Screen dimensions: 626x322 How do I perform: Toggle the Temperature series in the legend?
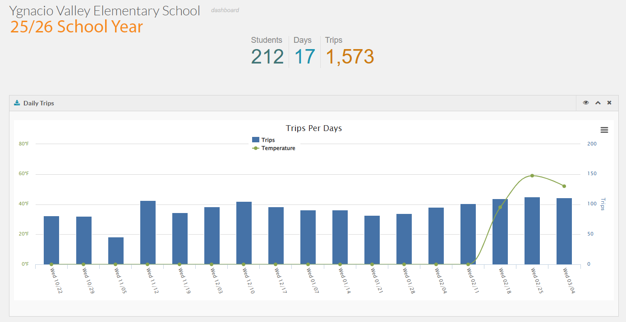278,148
